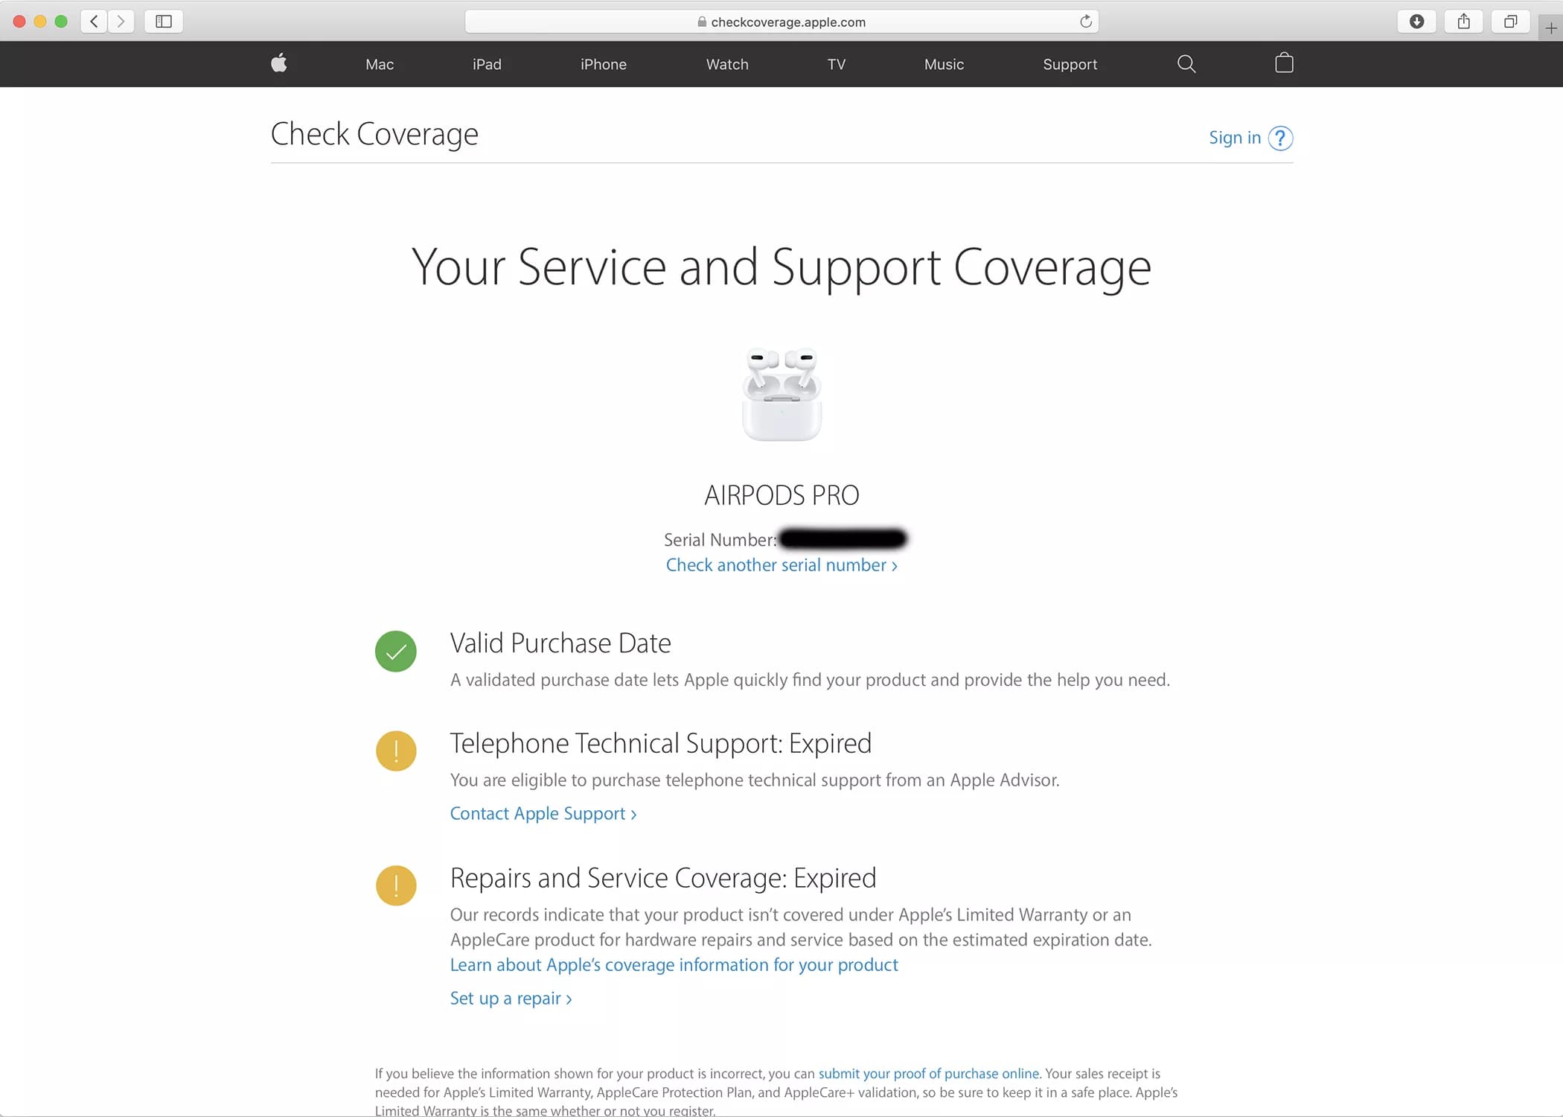Click the Apple logo in navigation bar
1563x1117 pixels.
pyautogui.click(x=279, y=63)
